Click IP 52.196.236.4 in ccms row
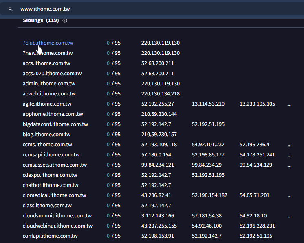 tap(254, 144)
